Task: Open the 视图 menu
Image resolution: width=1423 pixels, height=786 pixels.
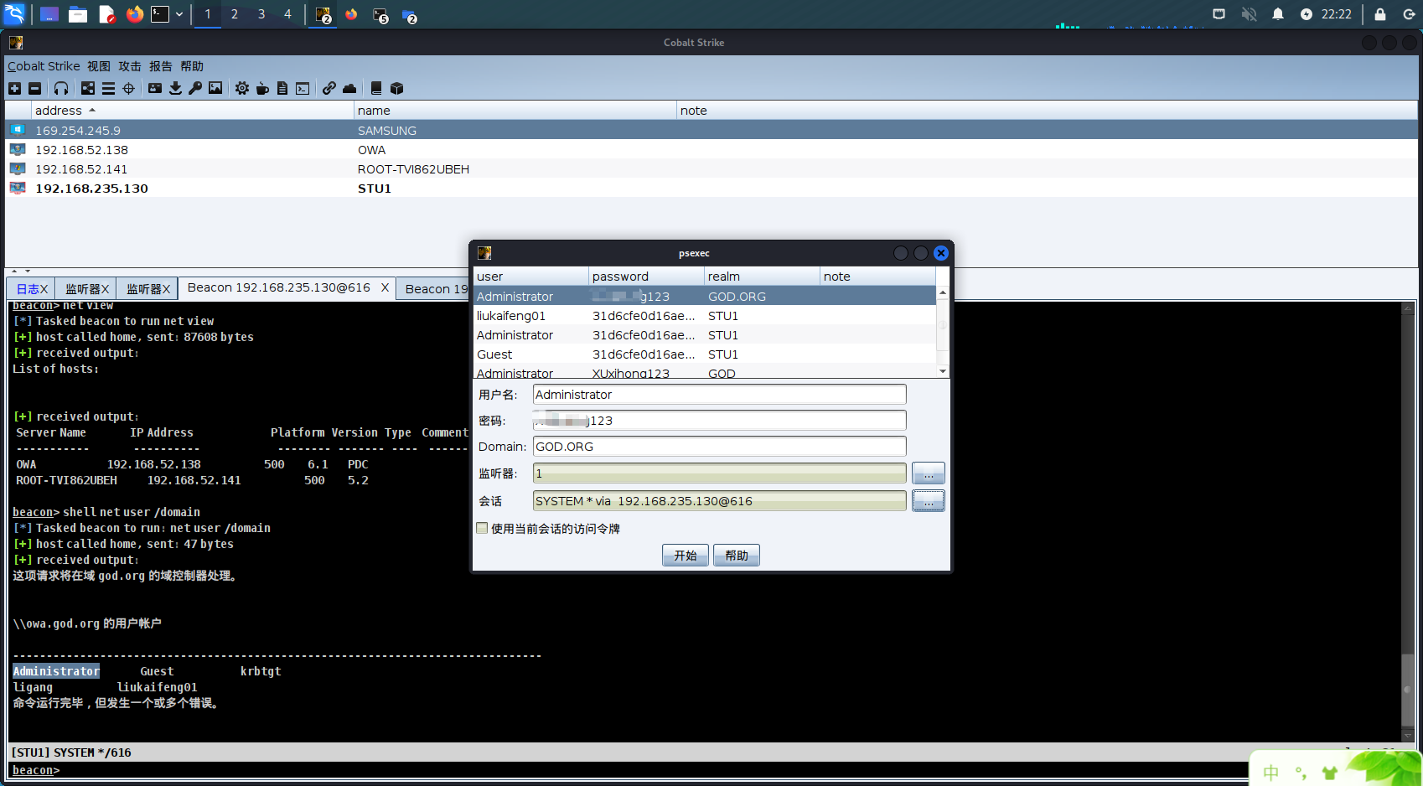Action: pyautogui.click(x=99, y=66)
